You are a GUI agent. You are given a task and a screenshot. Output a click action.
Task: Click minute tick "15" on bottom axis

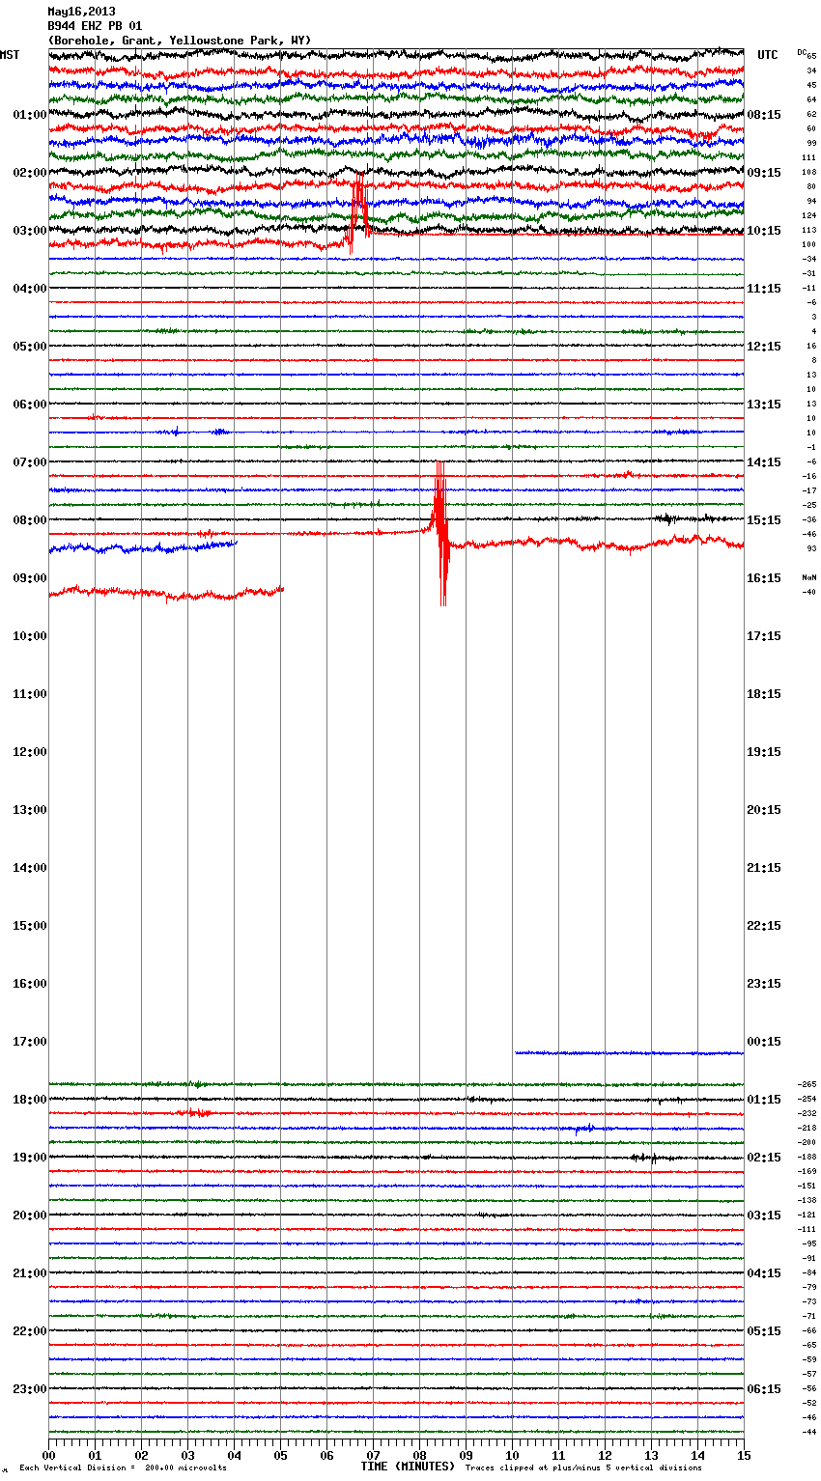(744, 1455)
